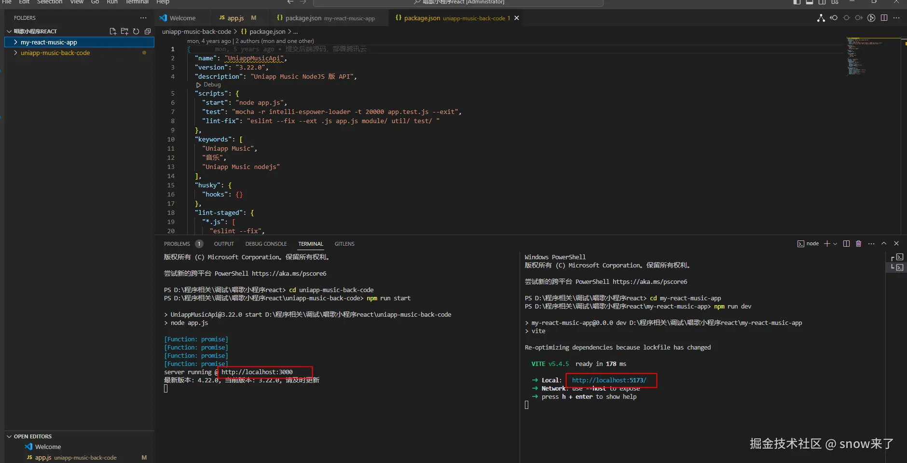Open the editor more actions menu
This screenshot has height=463, width=907.
[x=896, y=18]
